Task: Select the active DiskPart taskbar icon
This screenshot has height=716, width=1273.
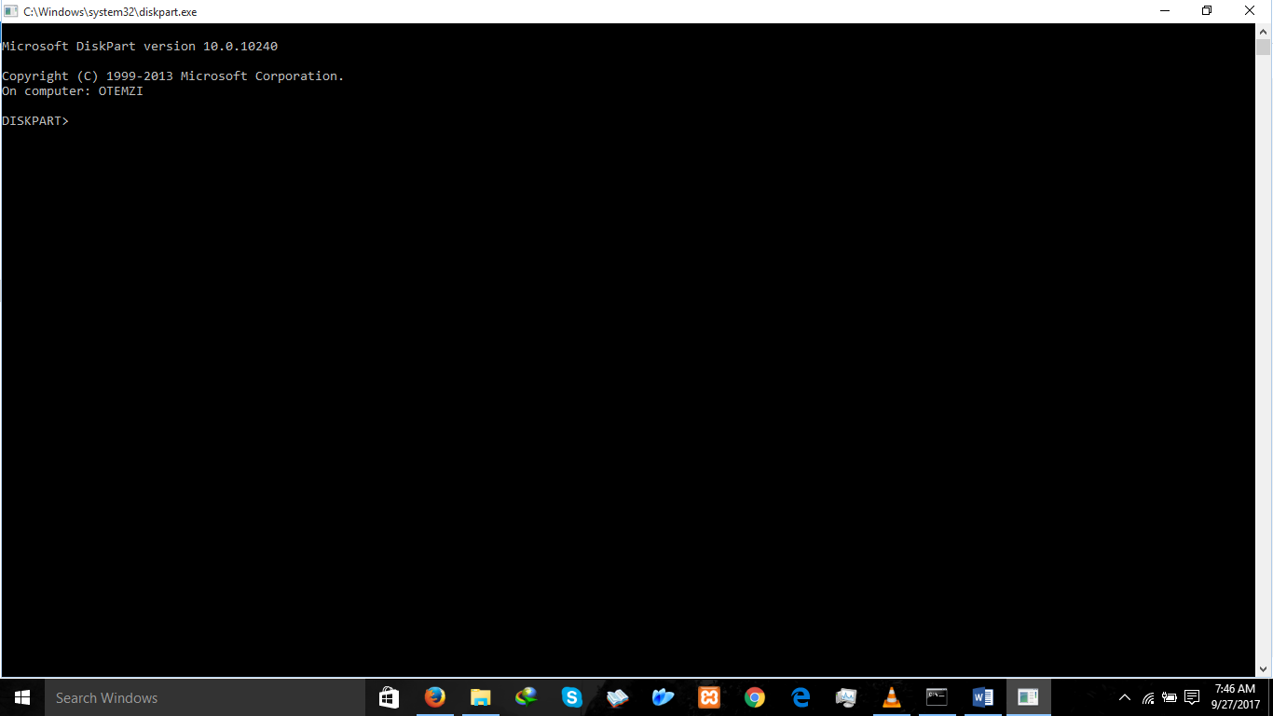Action: [1028, 697]
